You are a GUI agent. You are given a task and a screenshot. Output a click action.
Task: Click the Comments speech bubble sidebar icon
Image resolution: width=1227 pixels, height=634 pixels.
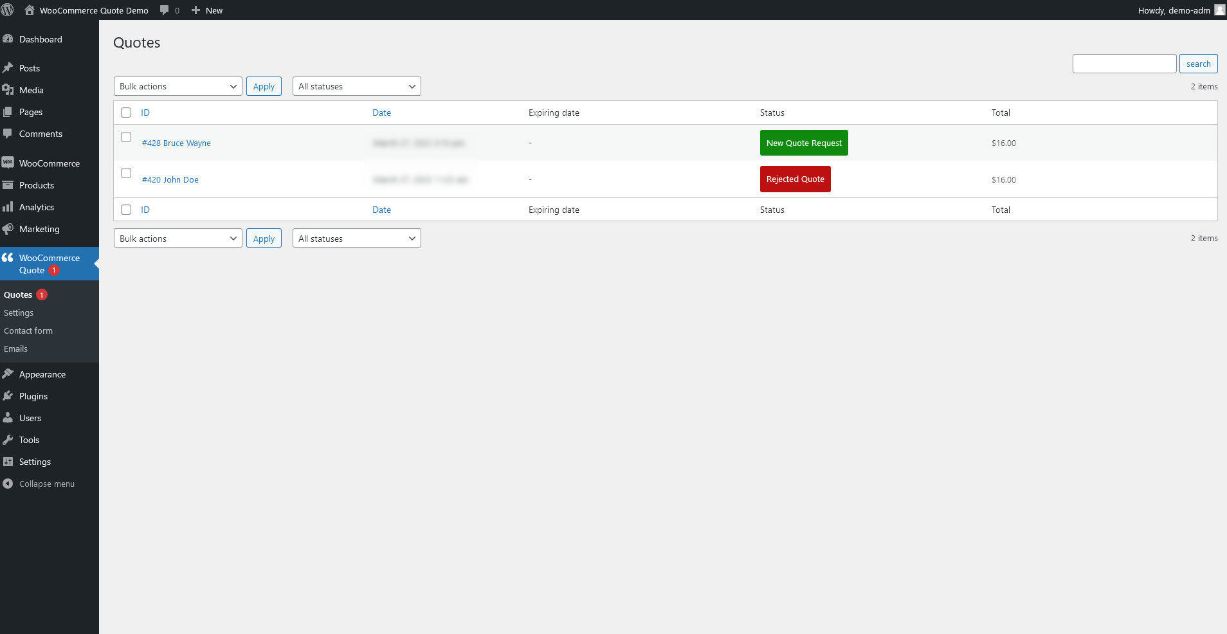8,134
